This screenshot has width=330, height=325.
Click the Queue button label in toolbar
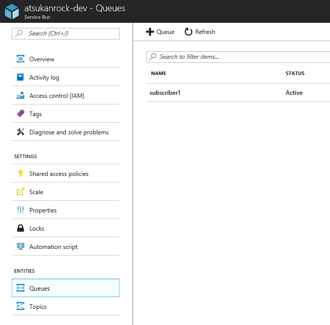click(165, 32)
